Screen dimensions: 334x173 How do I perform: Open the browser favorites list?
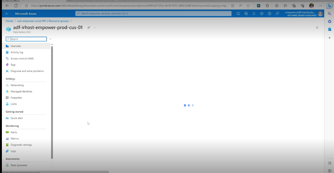[285, 6]
